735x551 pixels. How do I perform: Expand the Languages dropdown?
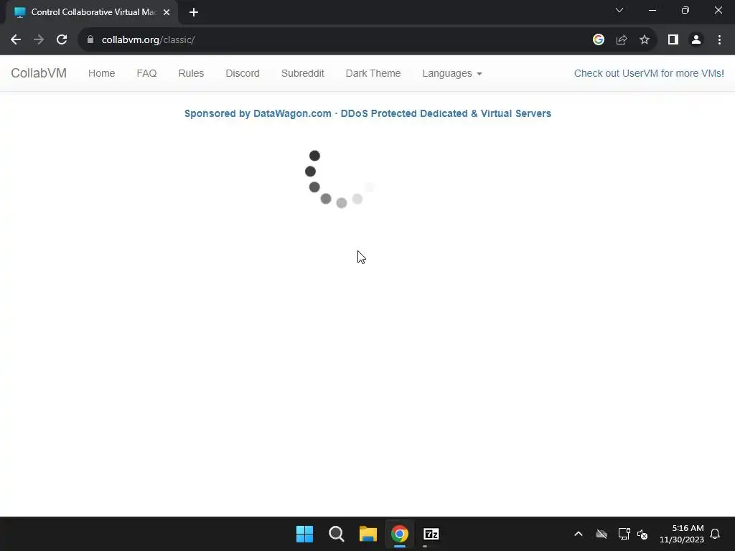452,73
